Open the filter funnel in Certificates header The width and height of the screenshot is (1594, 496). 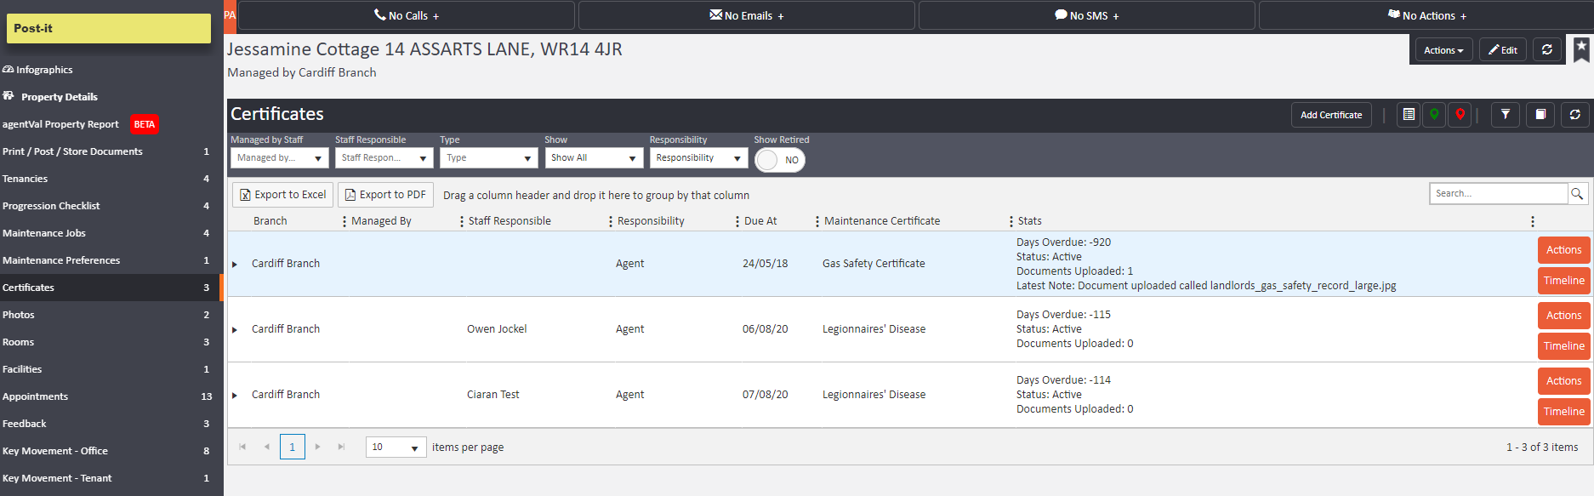click(1505, 115)
